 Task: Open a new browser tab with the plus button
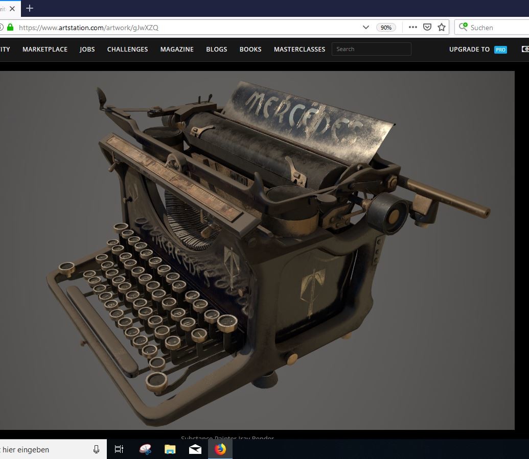click(x=29, y=8)
